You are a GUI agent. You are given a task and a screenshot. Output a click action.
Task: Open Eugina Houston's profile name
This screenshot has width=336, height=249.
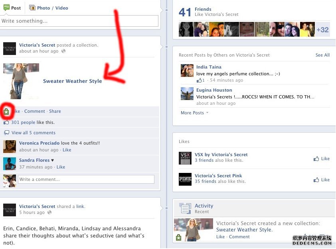pyautogui.click(x=214, y=90)
